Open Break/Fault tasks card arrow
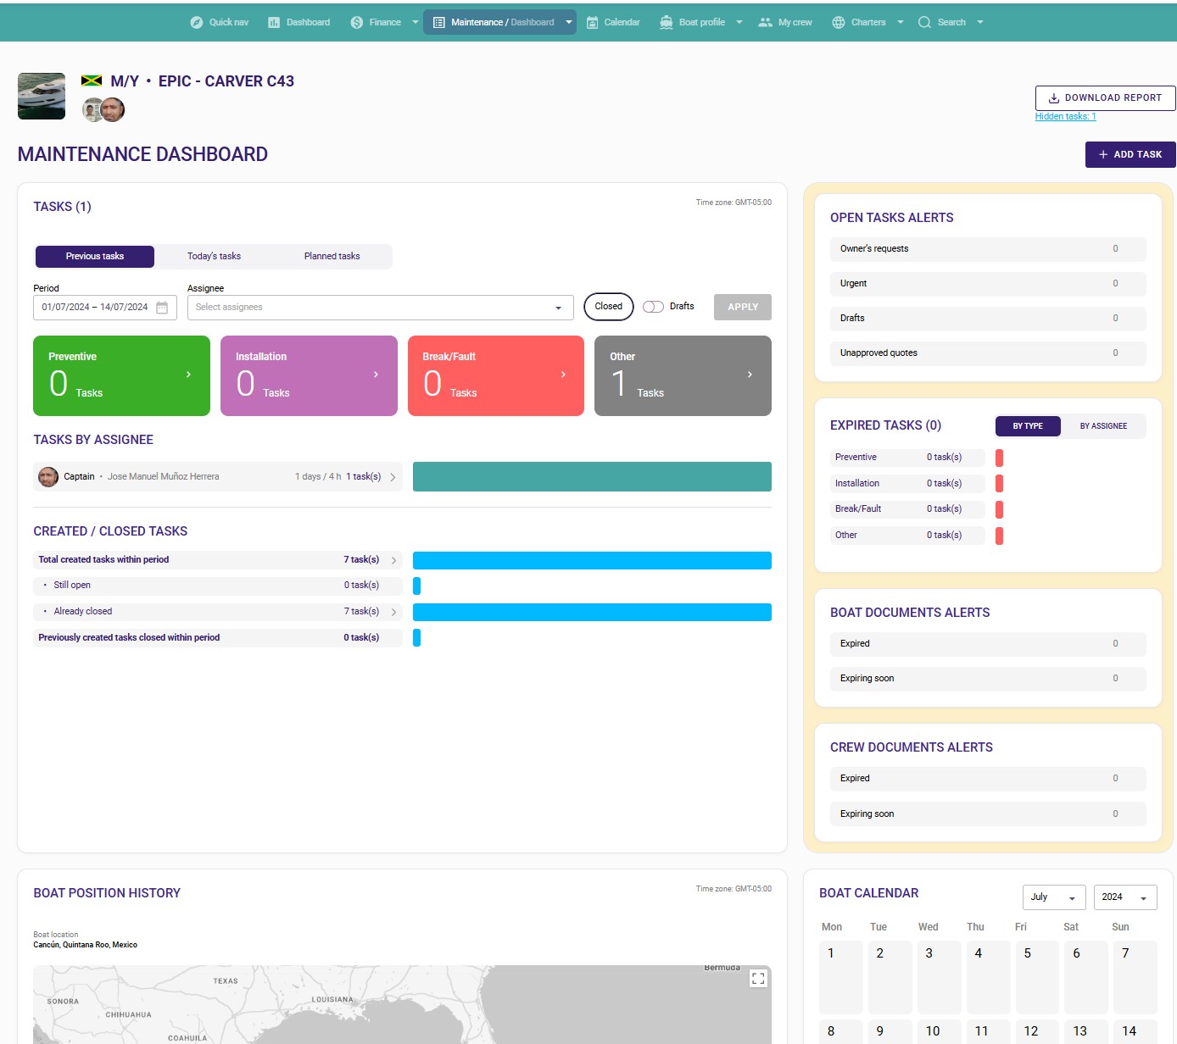1177x1044 pixels. coord(563,375)
